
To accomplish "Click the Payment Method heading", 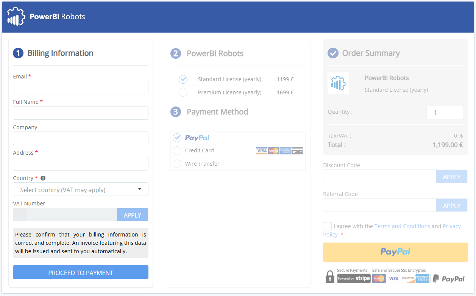I will (x=217, y=112).
